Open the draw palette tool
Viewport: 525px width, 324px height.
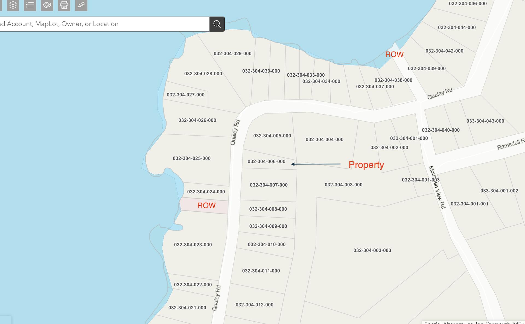coord(47,5)
